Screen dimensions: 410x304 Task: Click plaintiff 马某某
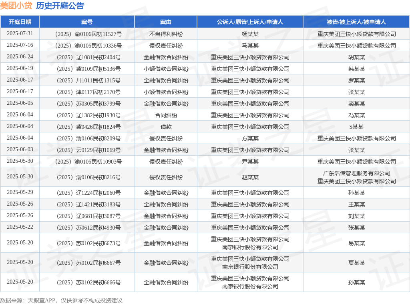pyautogui.click(x=250, y=46)
